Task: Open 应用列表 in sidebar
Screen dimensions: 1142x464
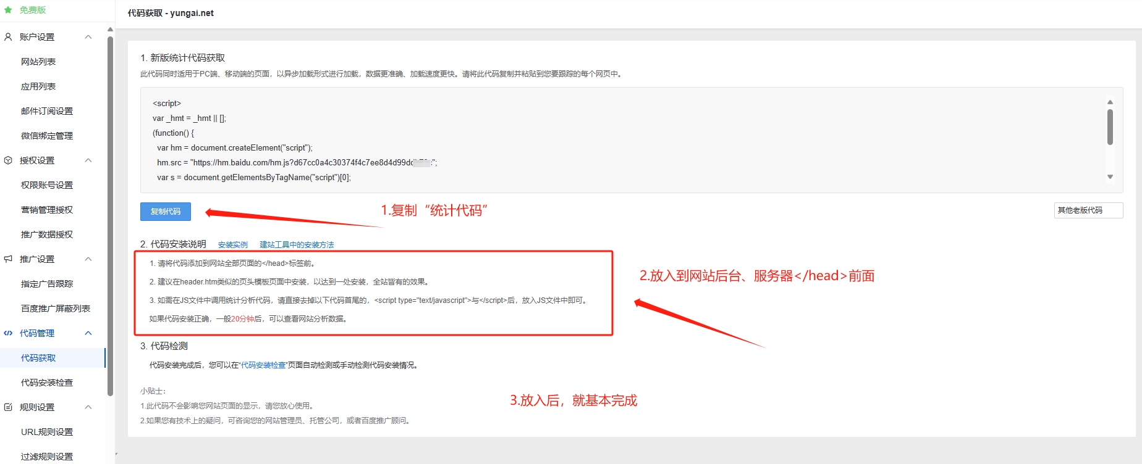Action: pyautogui.click(x=38, y=86)
